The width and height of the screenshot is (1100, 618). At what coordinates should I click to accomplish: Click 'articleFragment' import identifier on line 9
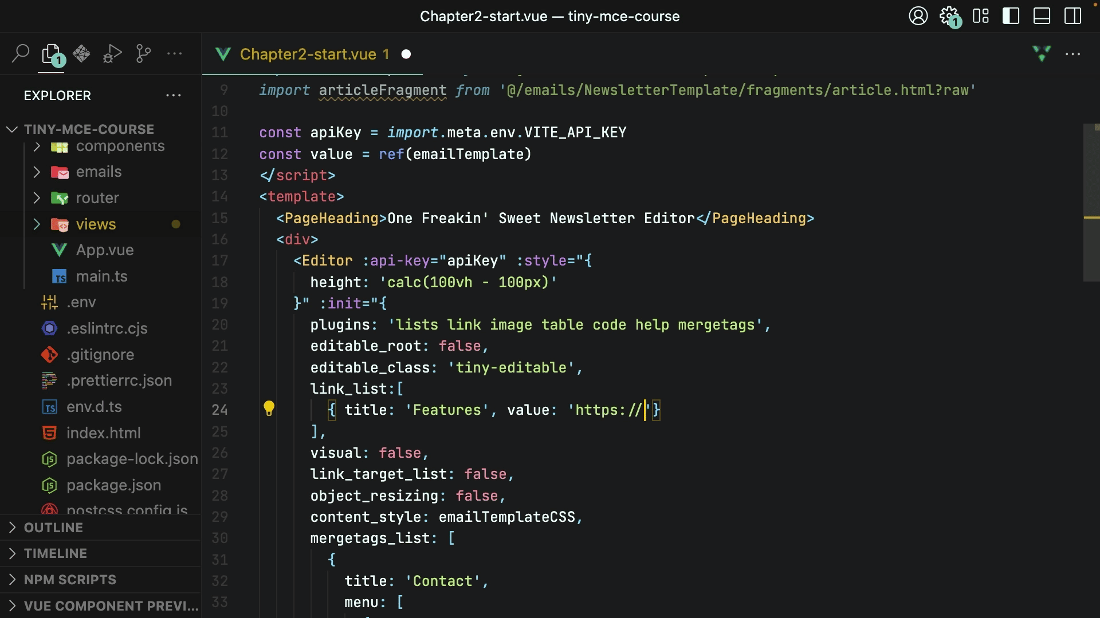pos(383,90)
